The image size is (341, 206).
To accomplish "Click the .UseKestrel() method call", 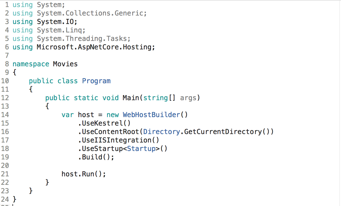I will tap(104, 123).
